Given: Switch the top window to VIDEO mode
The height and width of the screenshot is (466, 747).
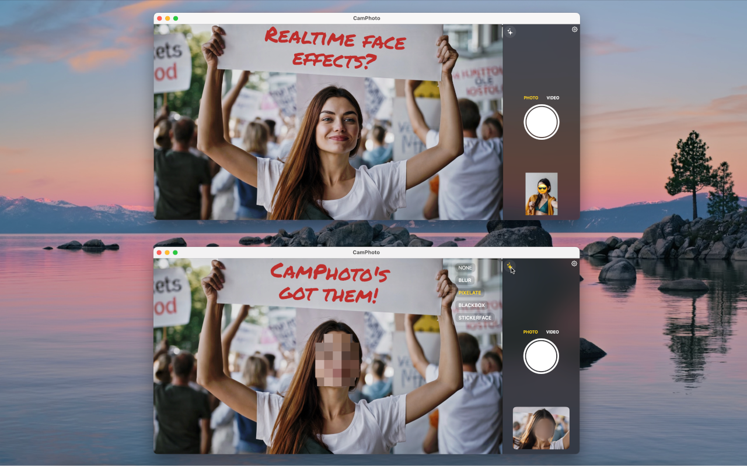Looking at the screenshot, I should tap(552, 97).
